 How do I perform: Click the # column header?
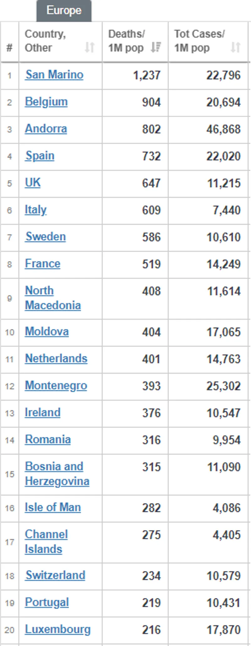pyautogui.click(x=9, y=48)
